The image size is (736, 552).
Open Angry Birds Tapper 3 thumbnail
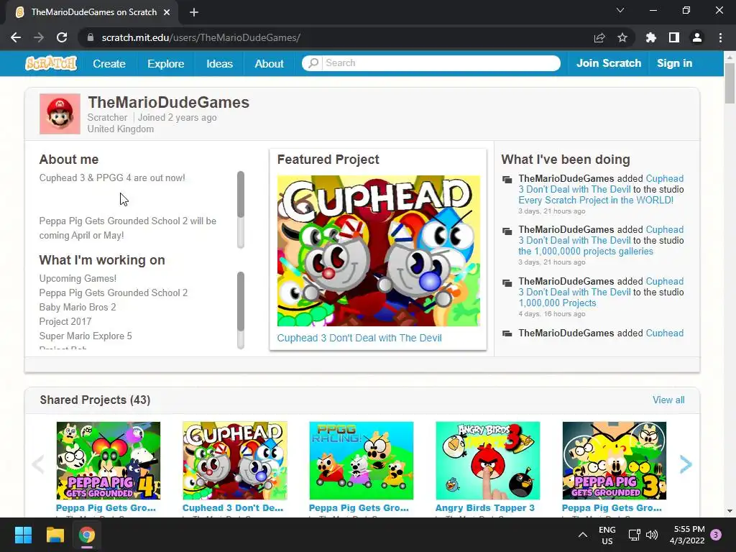[488, 461]
